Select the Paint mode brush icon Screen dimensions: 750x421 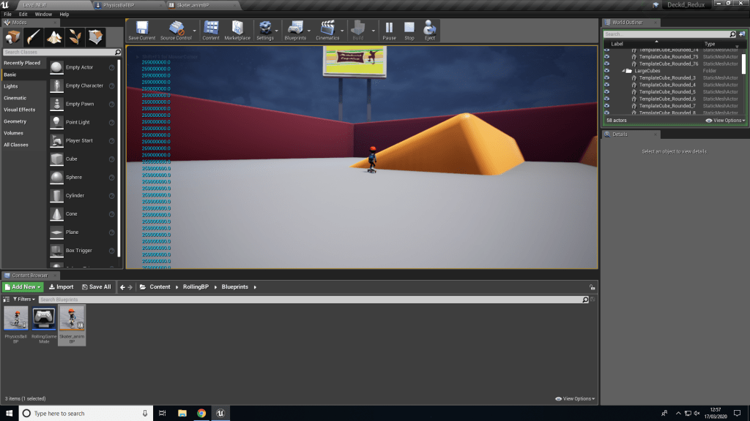pyautogui.click(x=34, y=37)
